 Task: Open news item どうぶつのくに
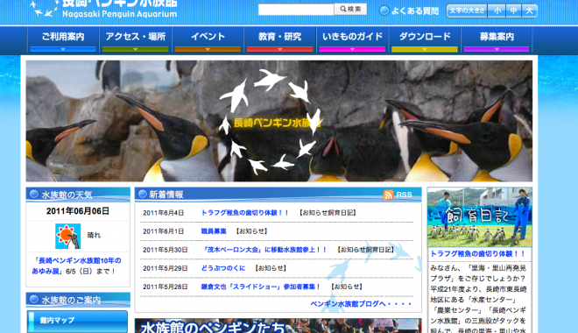click(223, 268)
